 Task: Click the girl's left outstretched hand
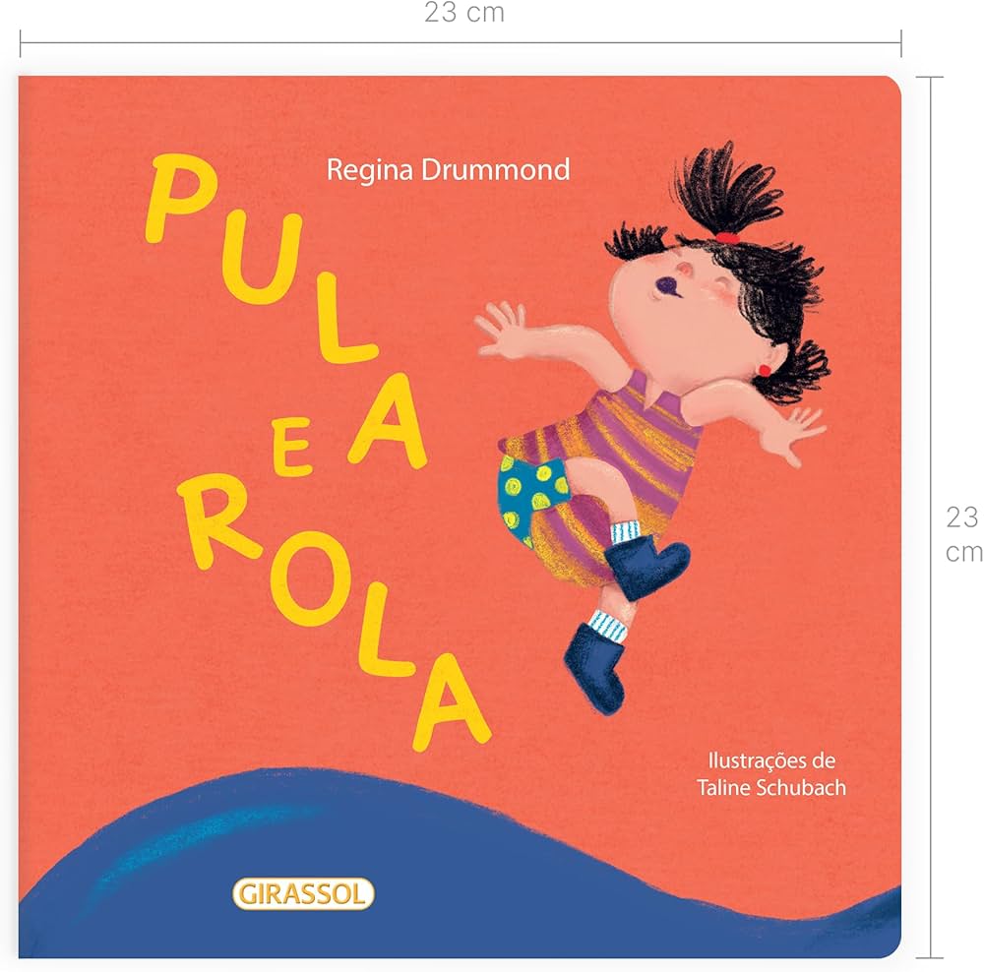(500, 330)
